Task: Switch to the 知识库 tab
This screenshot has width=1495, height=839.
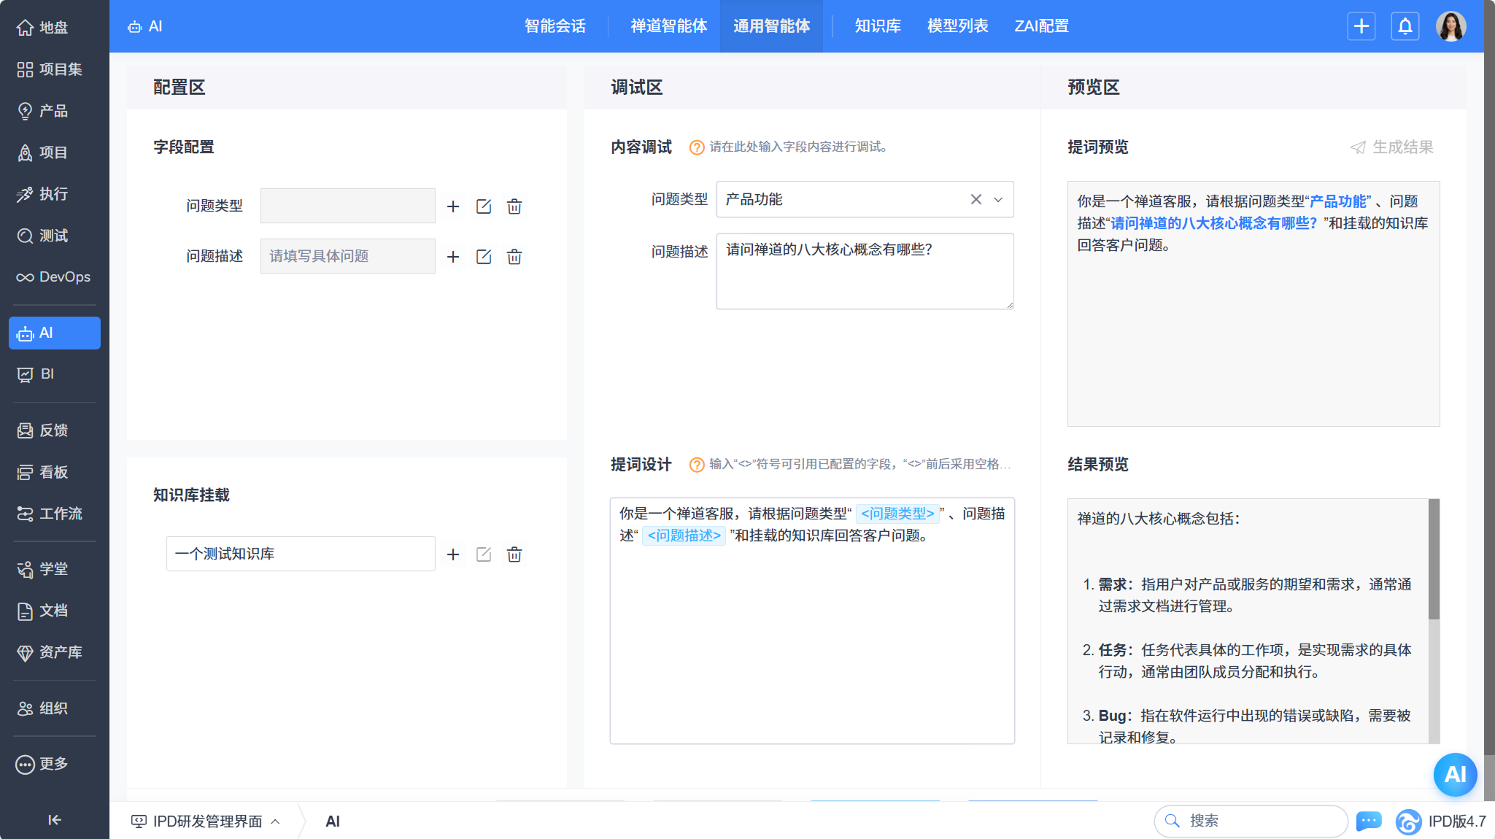Action: tap(878, 26)
